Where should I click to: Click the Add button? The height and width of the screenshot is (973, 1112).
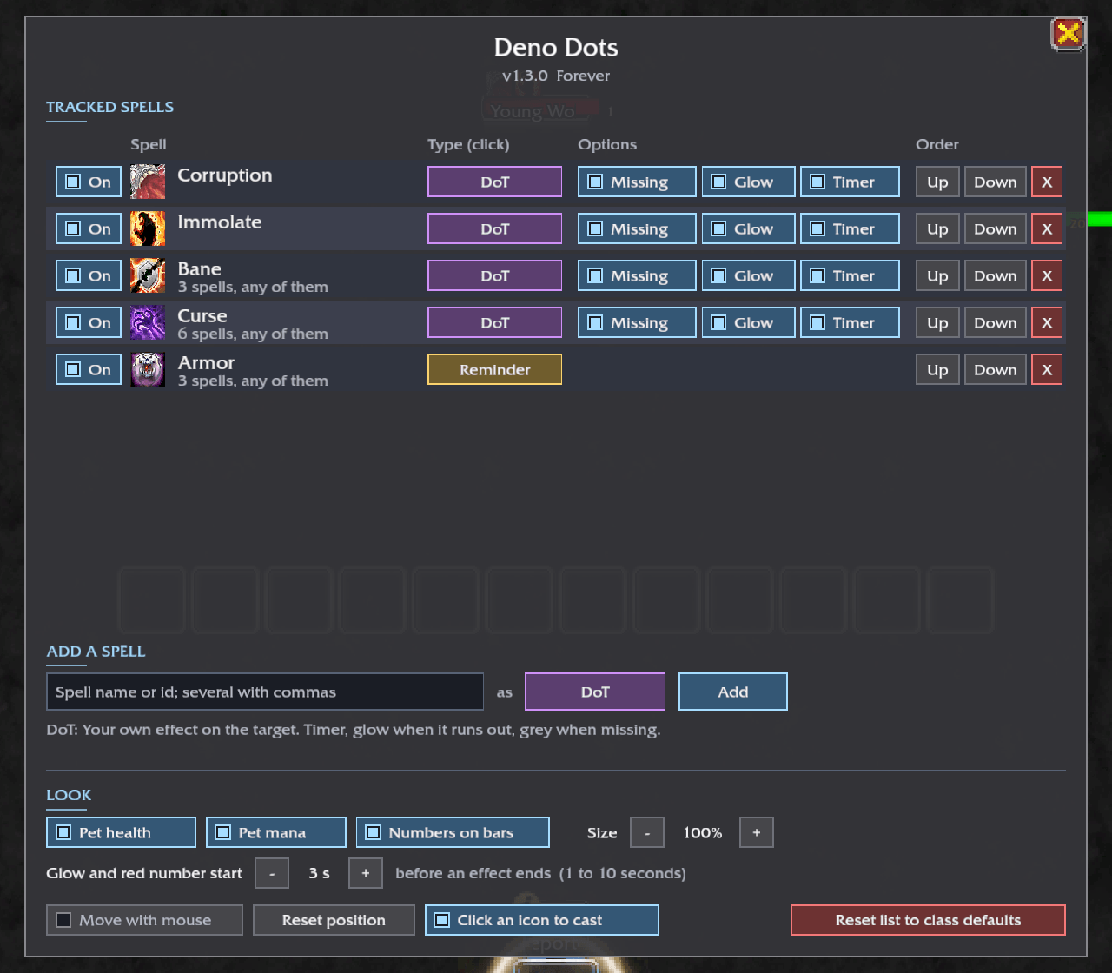(x=733, y=692)
